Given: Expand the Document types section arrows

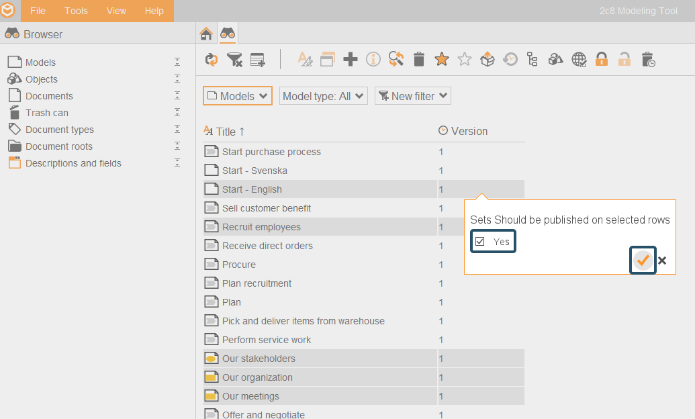Looking at the screenshot, I should (177, 129).
